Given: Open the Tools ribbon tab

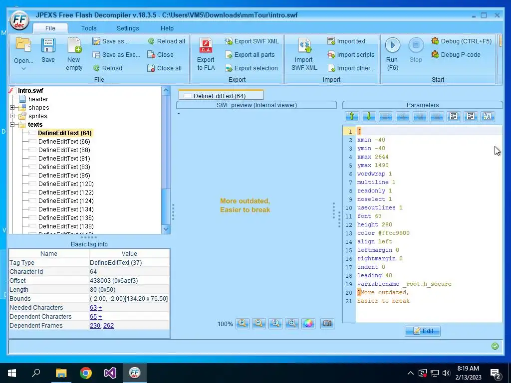Looking at the screenshot, I should pyautogui.click(x=89, y=28).
